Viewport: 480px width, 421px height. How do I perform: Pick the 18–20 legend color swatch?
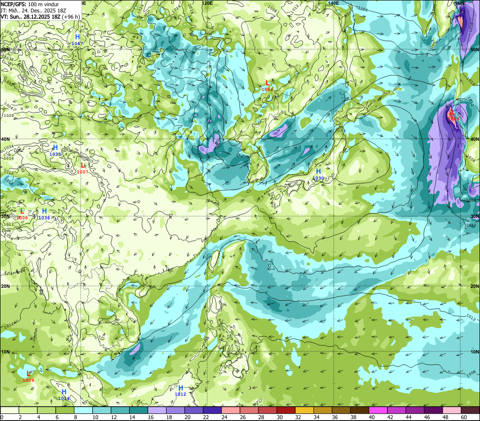click(x=175, y=410)
